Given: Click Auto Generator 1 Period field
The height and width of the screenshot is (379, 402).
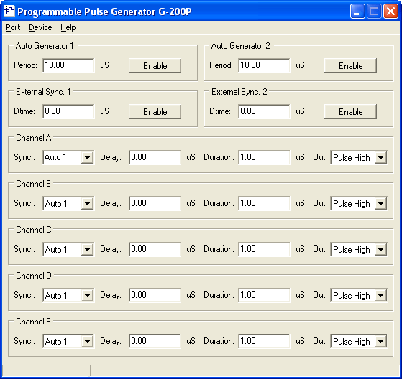Looking at the screenshot, I should click(68, 65).
